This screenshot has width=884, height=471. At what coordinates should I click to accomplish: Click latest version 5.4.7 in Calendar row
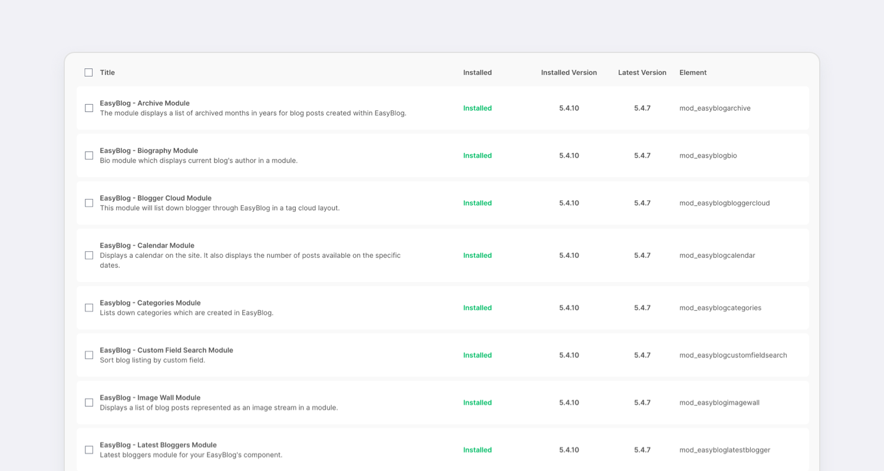click(642, 256)
